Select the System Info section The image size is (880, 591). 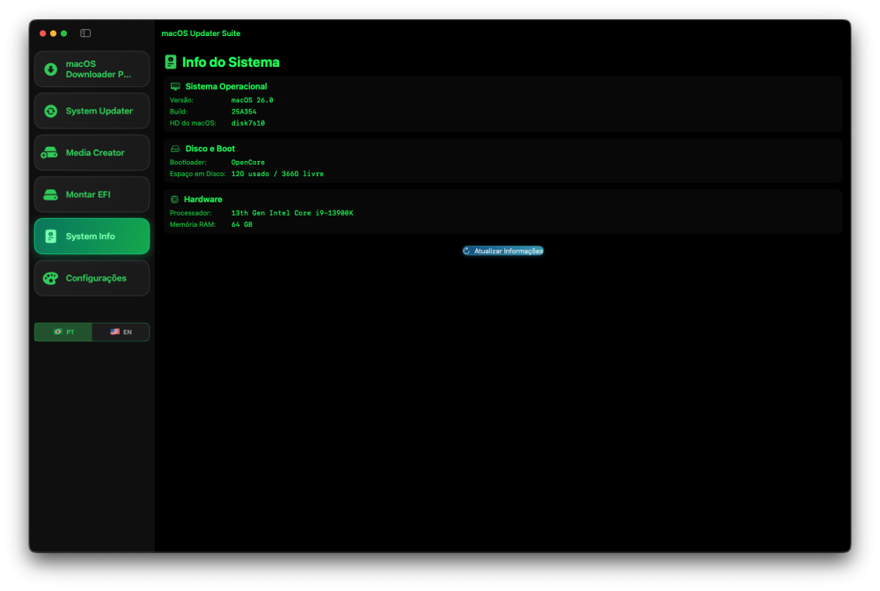click(x=92, y=236)
